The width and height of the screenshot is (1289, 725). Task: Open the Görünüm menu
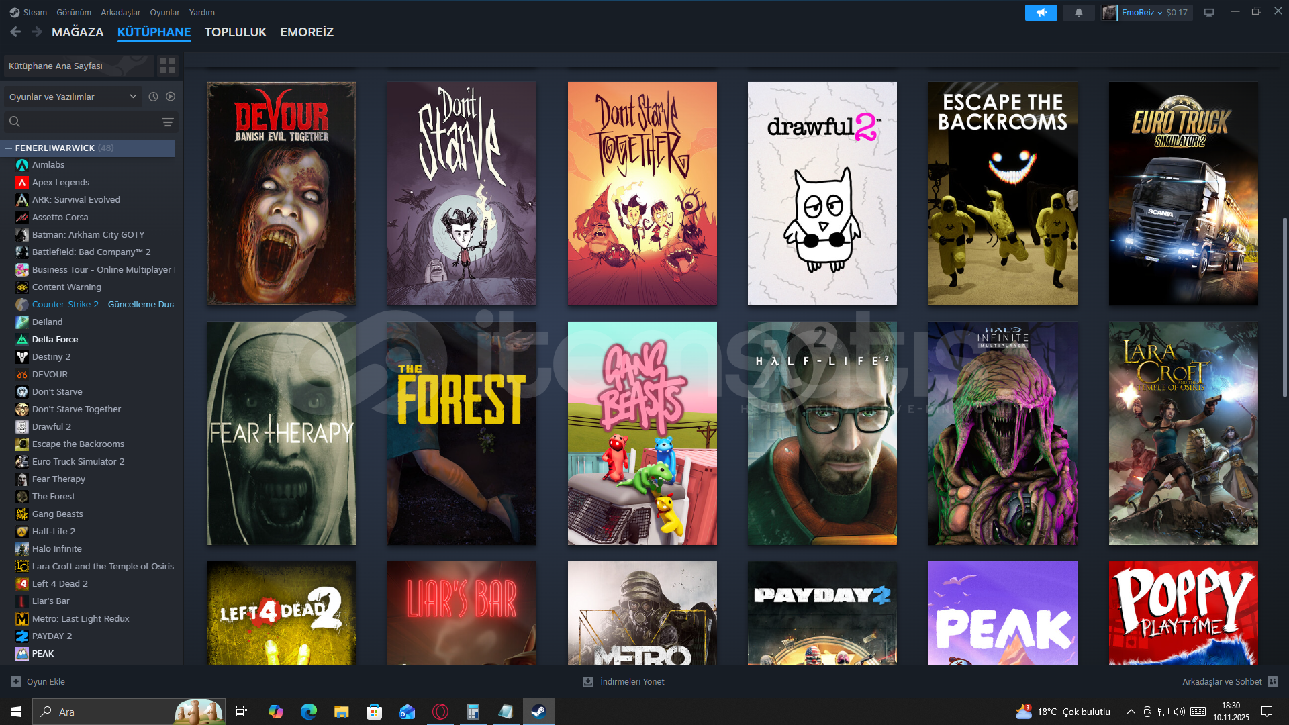73,12
